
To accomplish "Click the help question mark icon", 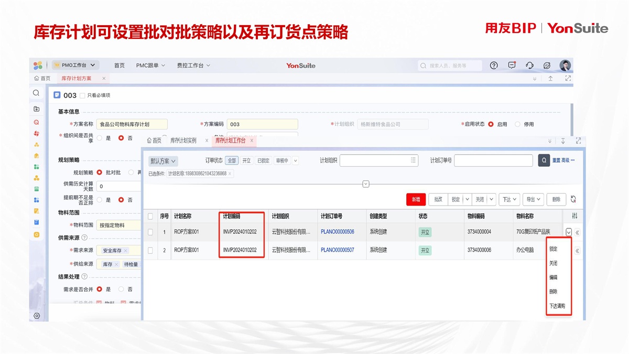I will [x=494, y=66].
